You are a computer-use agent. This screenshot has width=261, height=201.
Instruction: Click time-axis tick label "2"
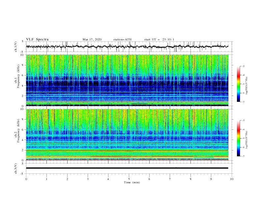point(67,179)
